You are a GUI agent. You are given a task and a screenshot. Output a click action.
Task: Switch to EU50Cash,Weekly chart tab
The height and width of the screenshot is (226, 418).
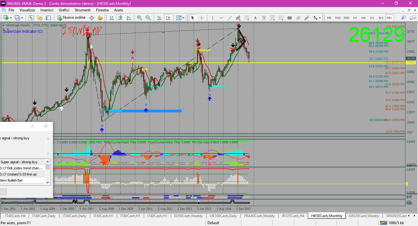pyautogui.click(x=188, y=216)
